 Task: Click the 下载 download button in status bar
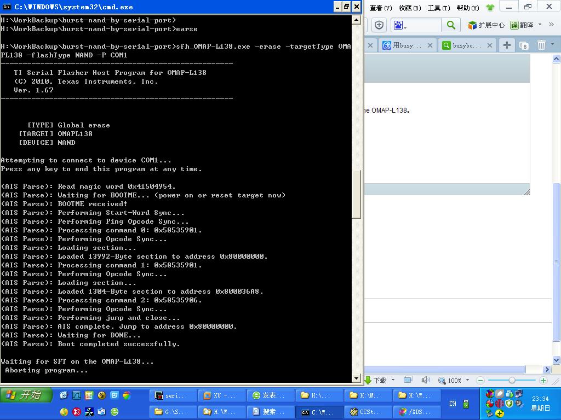pos(376,381)
